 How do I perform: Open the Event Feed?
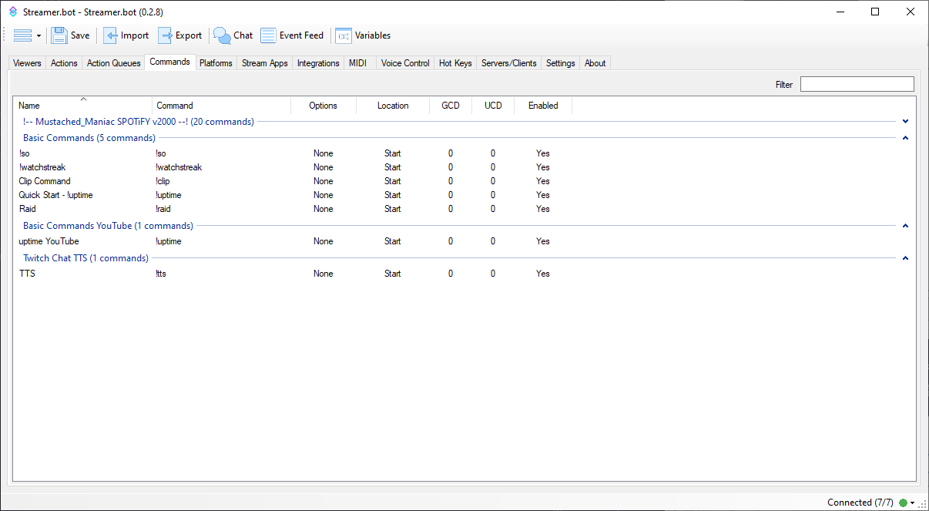(292, 35)
